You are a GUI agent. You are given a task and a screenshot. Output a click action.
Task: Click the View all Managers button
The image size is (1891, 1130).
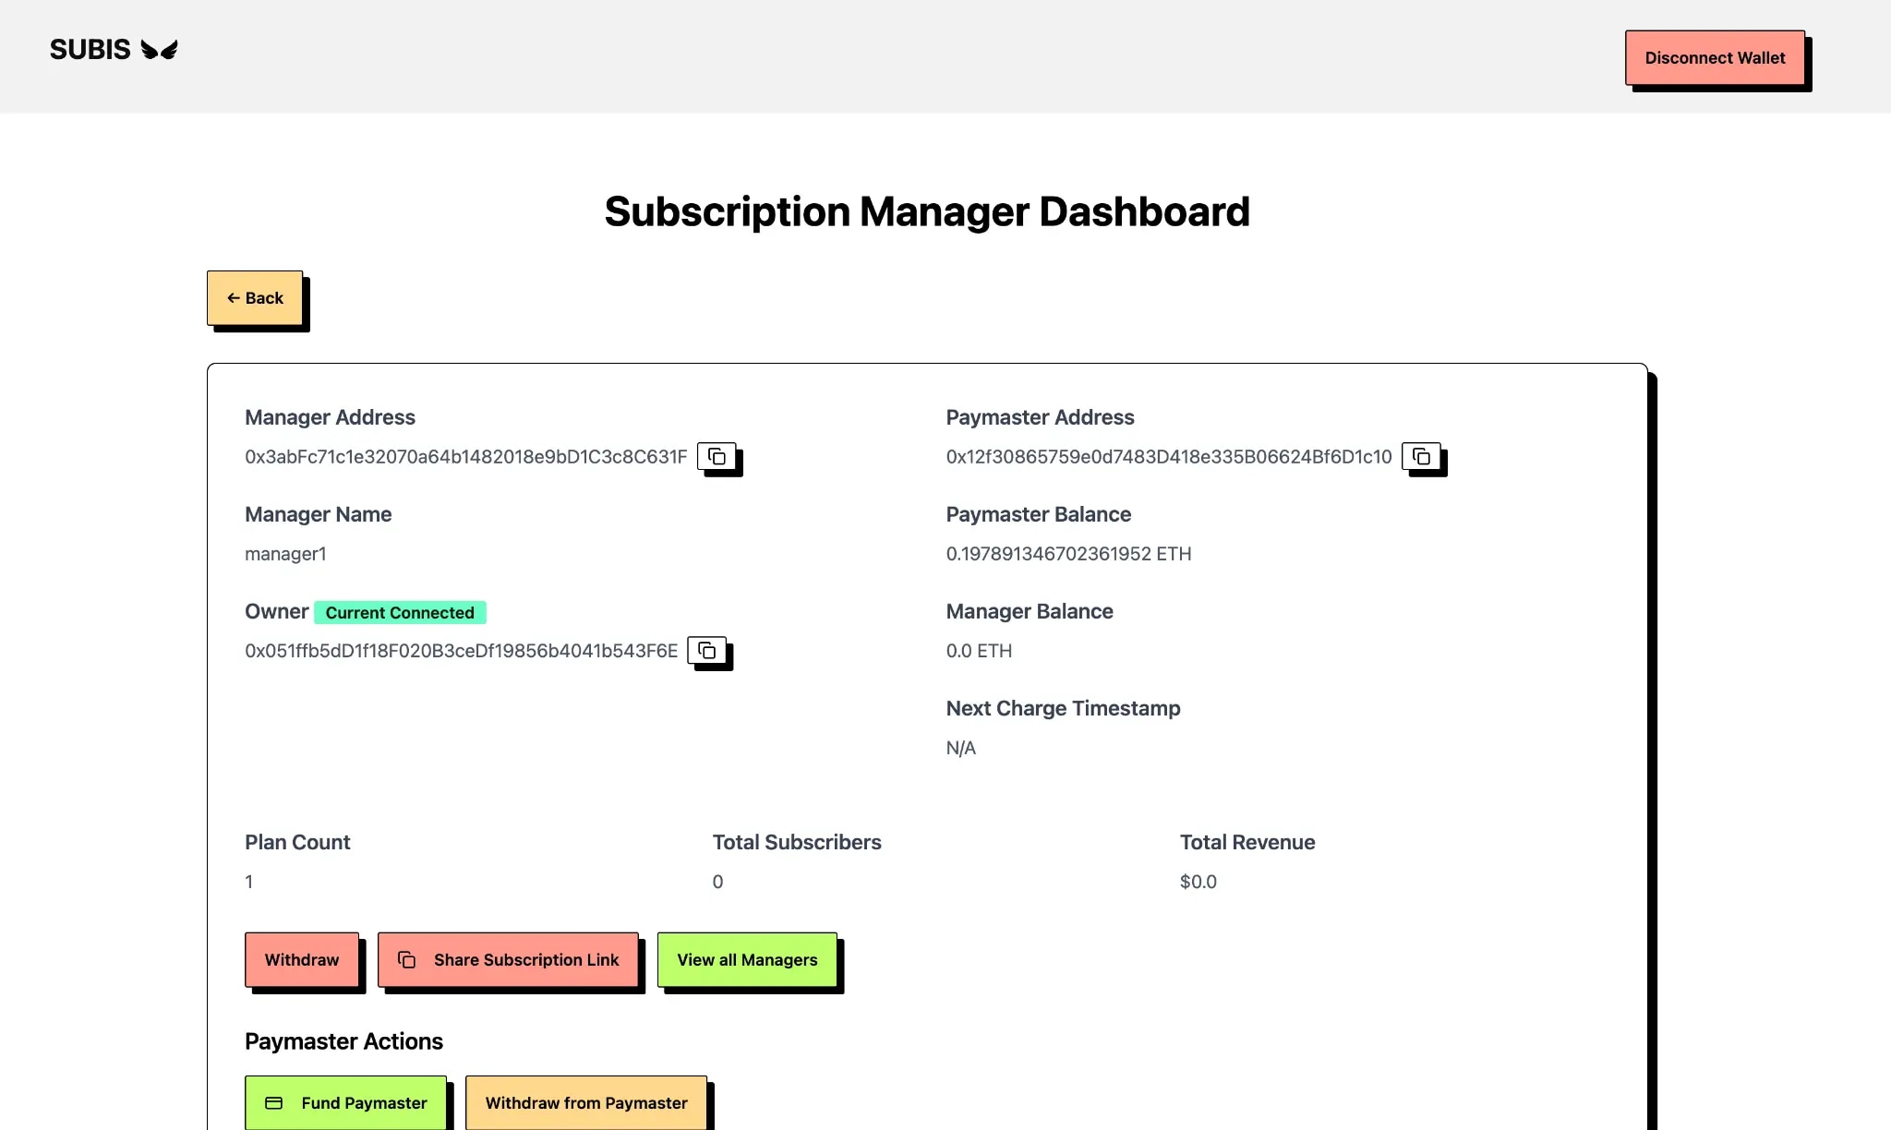746,959
